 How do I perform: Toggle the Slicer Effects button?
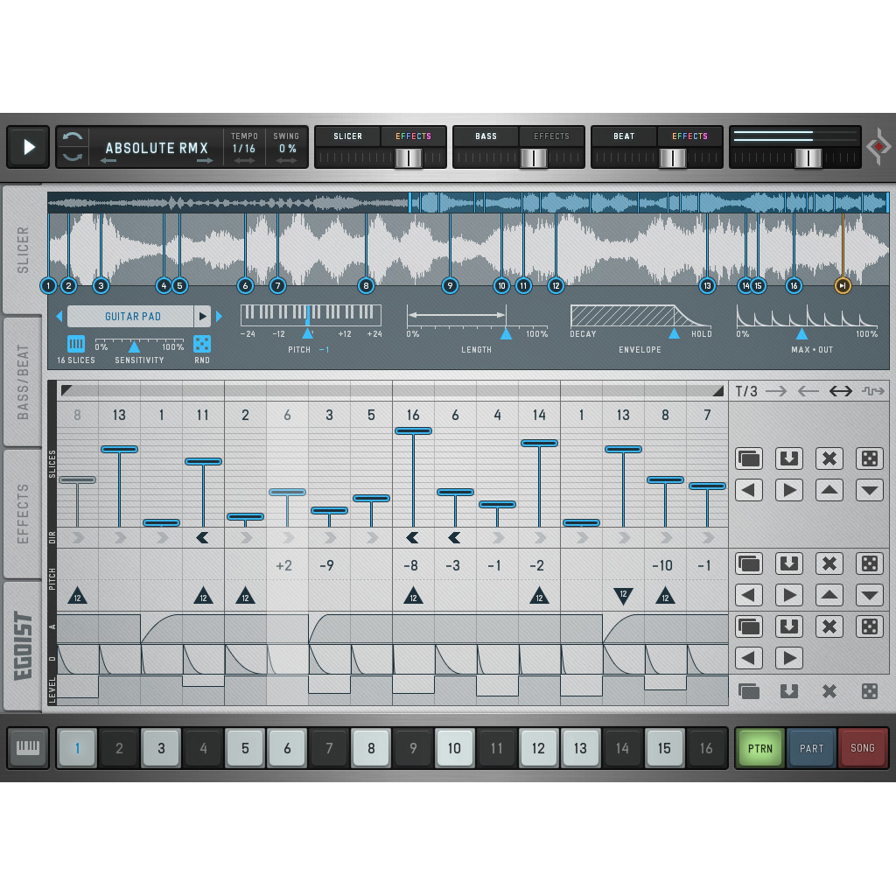tap(413, 136)
